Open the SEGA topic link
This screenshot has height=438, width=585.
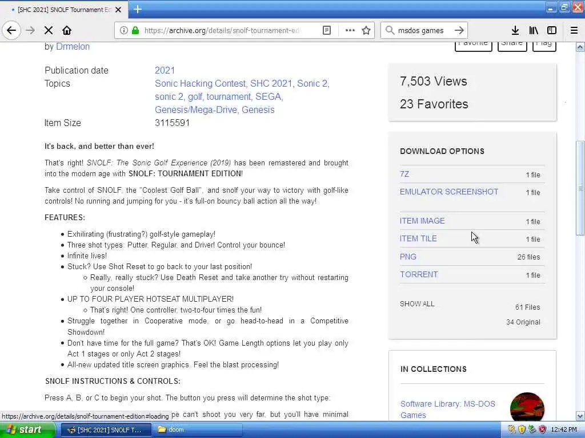click(x=268, y=97)
